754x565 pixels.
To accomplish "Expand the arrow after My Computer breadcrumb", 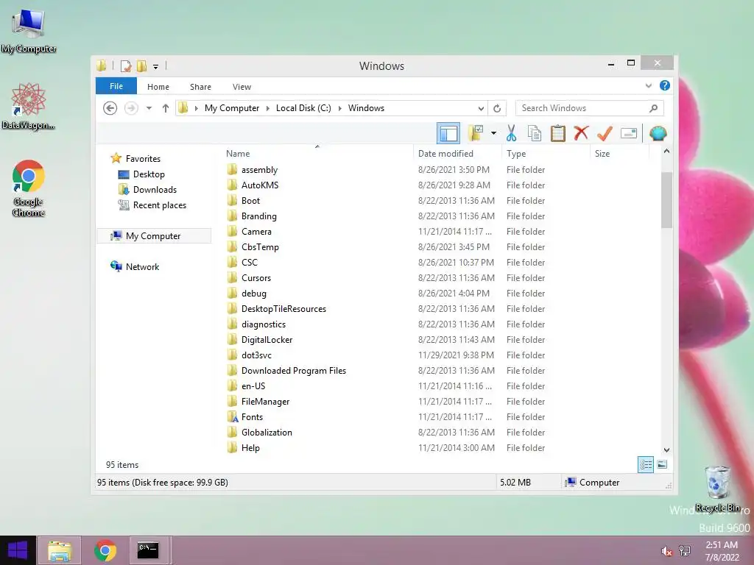I will (x=268, y=108).
